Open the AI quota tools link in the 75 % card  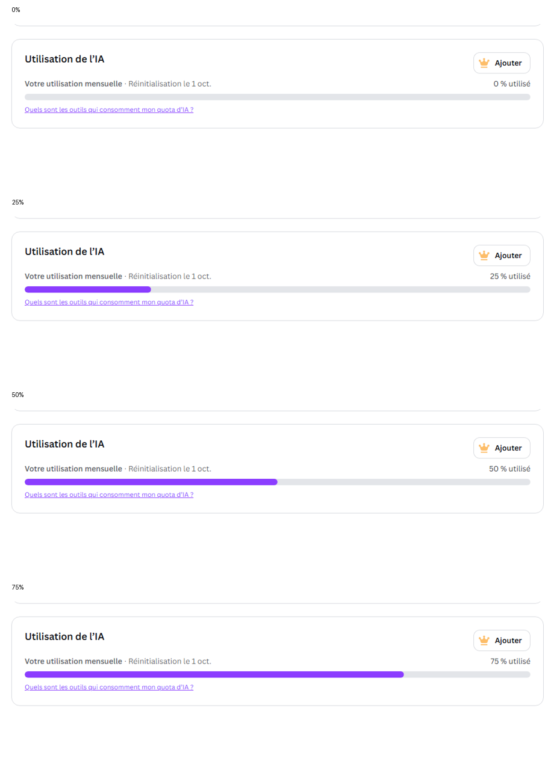point(109,688)
